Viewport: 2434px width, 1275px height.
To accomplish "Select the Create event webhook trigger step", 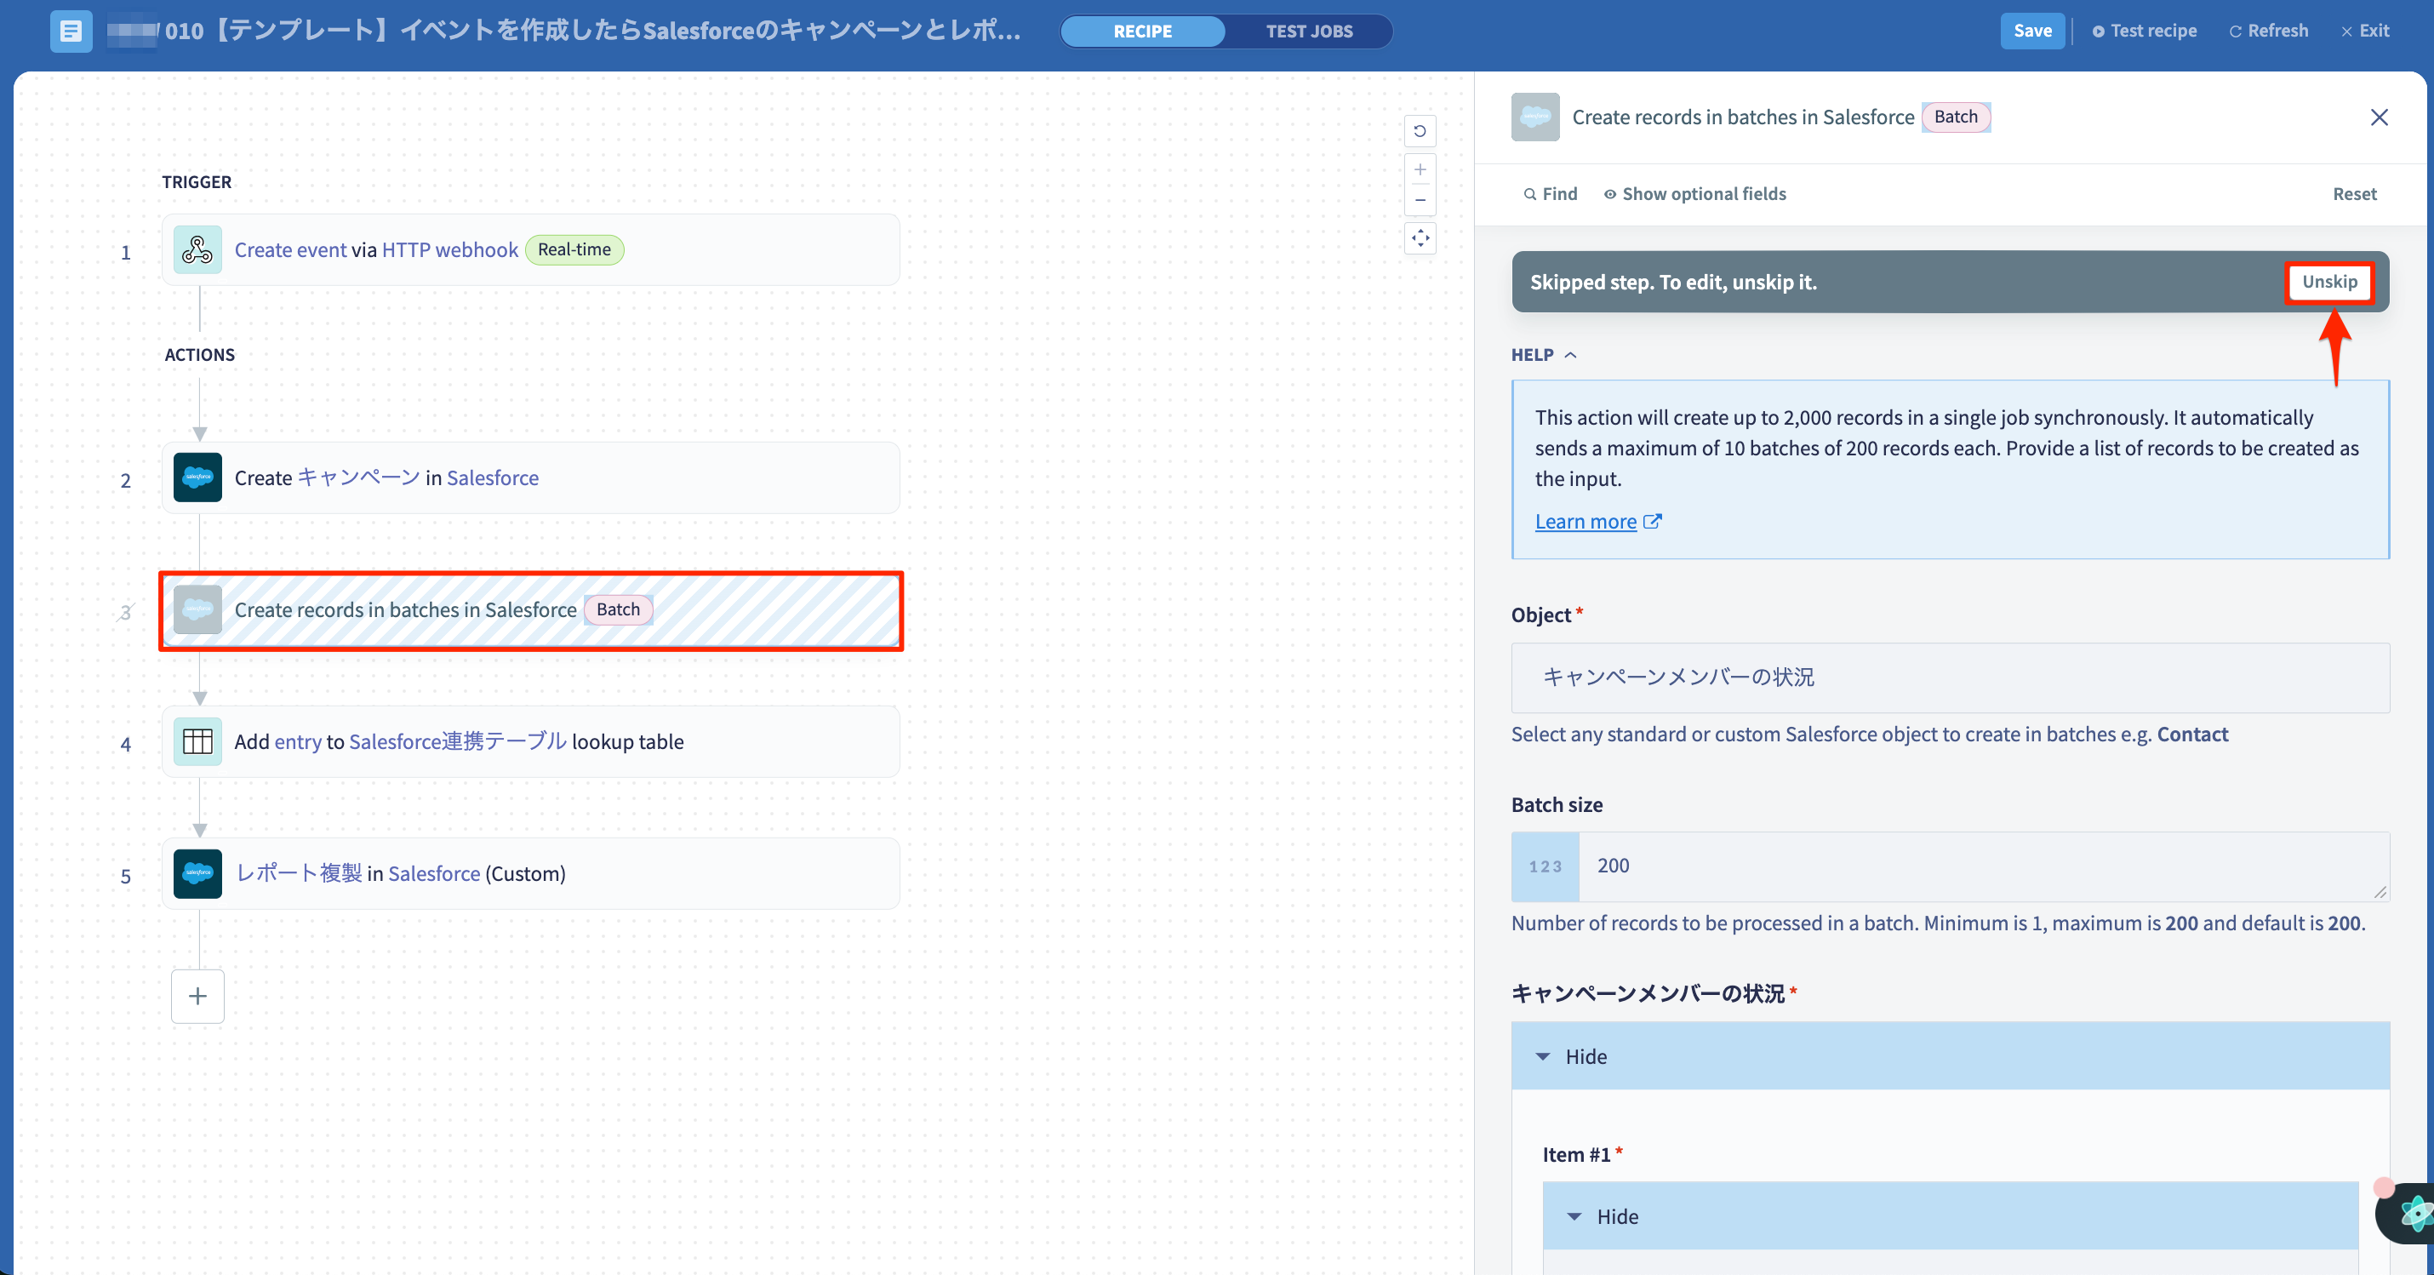I will click(x=531, y=249).
